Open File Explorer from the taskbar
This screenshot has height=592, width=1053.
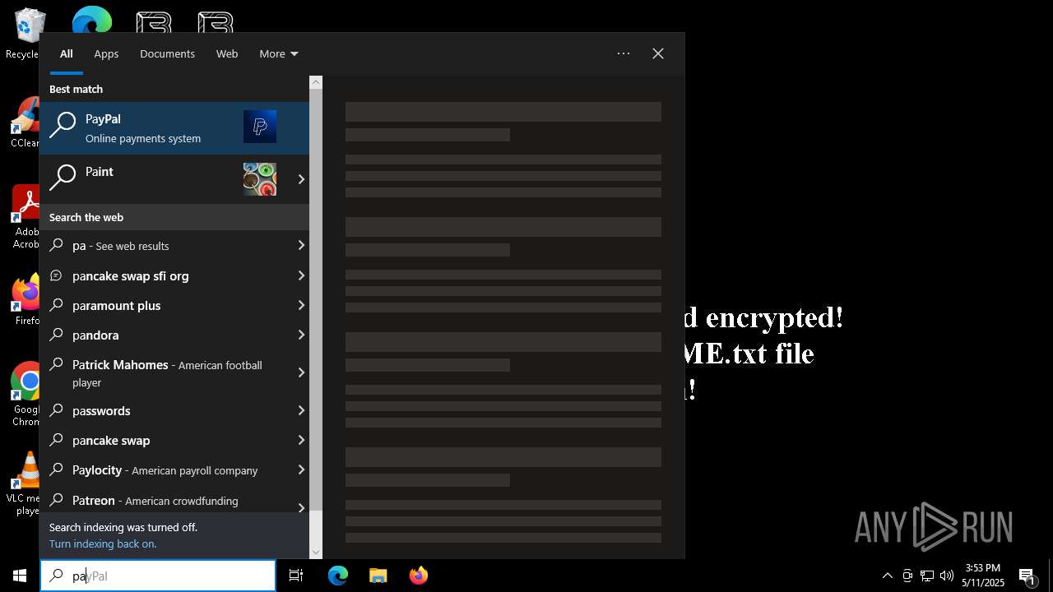[x=378, y=576]
